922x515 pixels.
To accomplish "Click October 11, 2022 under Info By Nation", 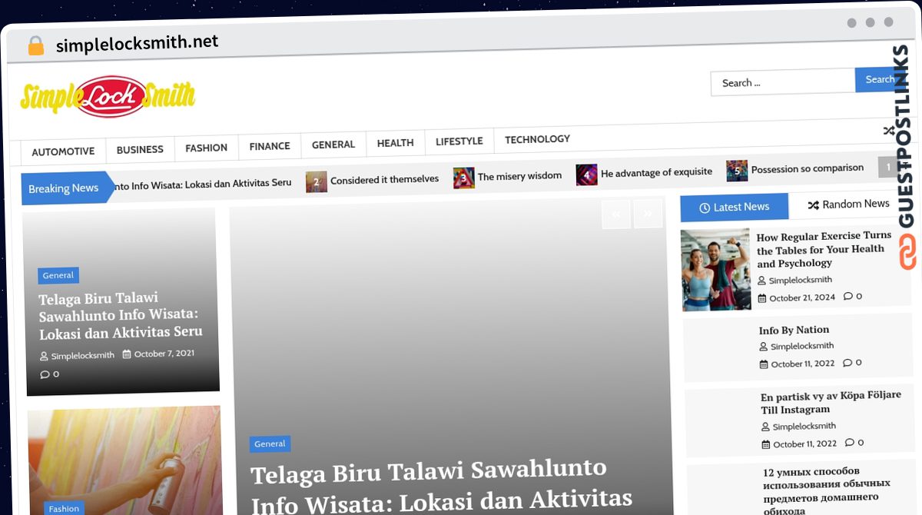I will point(803,364).
